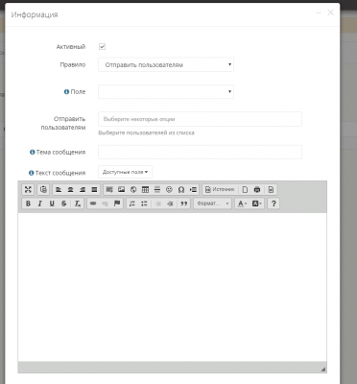Open the Формат paragraph format dropdown
The width and height of the screenshot is (357, 384).
(x=212, y=204)
